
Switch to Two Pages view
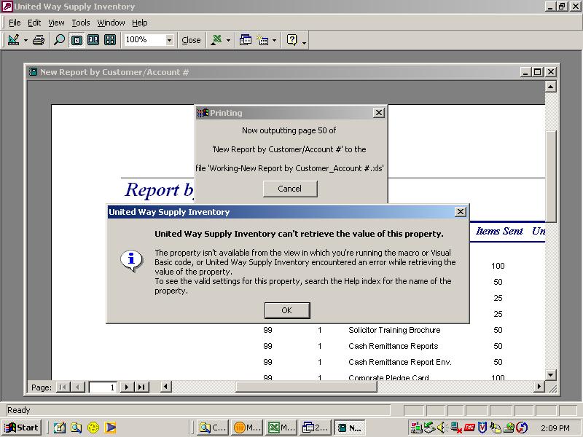click(x=93, y=40)
